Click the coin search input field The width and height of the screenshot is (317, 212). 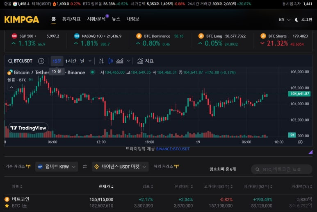tap(282, 169)
